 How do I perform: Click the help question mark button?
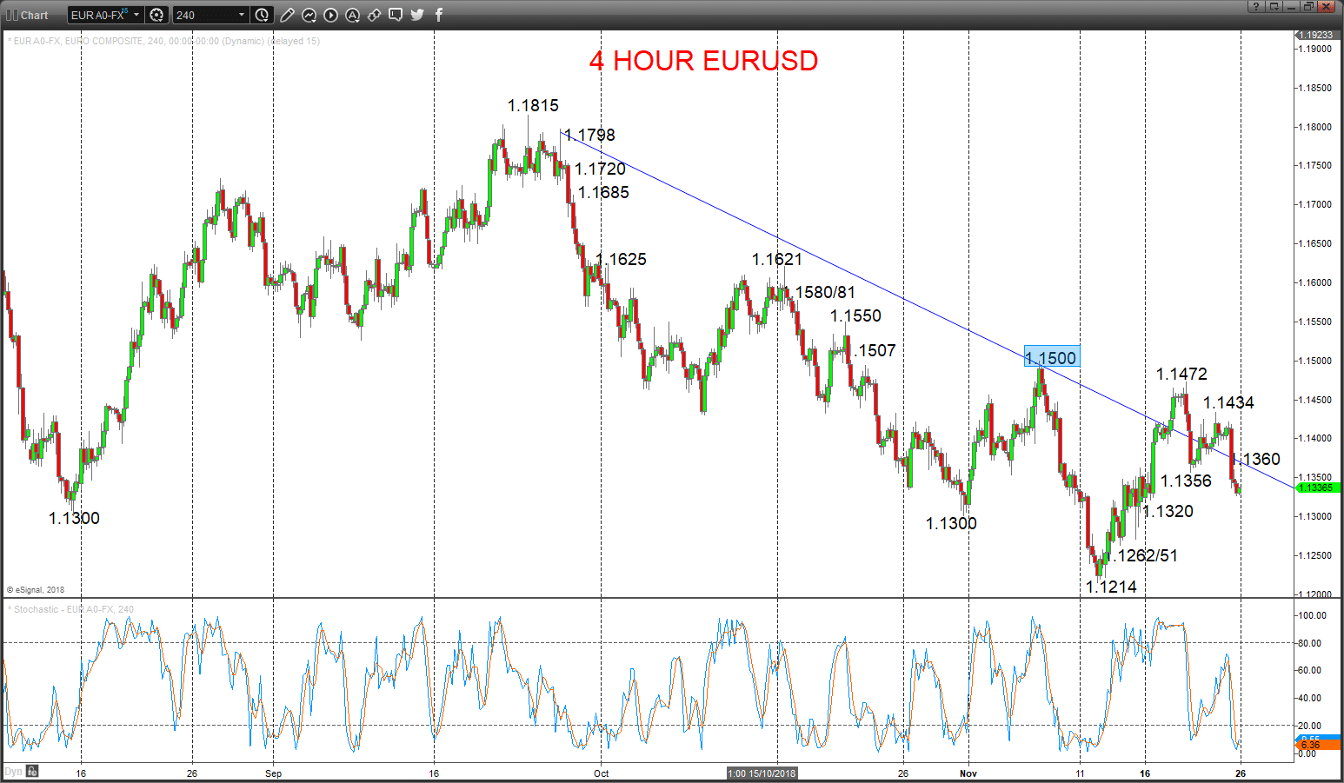1256,6
